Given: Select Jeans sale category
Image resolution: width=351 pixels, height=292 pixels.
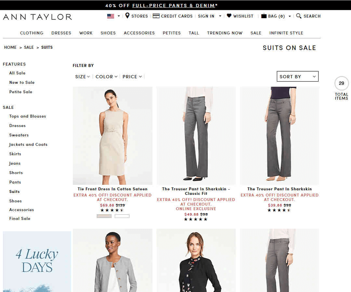Looking at the screenshot, I should (x=15, y=163).
